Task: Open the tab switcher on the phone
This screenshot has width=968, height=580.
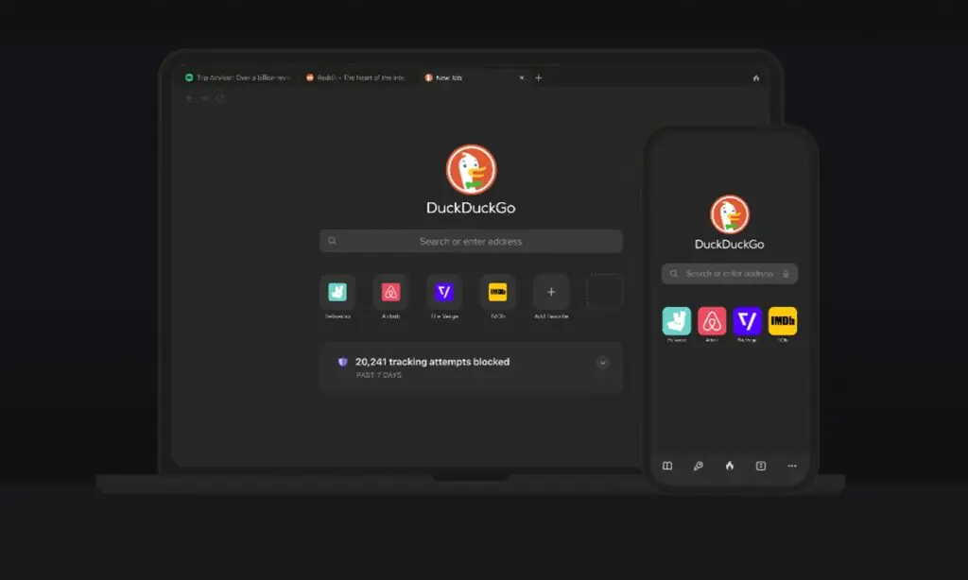Action: pos(760,466)
